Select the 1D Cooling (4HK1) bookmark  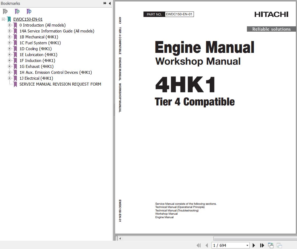(36, 49)
